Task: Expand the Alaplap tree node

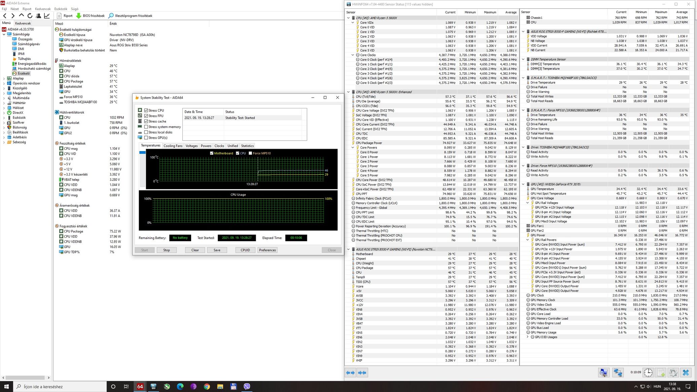Action: (4, 78)
